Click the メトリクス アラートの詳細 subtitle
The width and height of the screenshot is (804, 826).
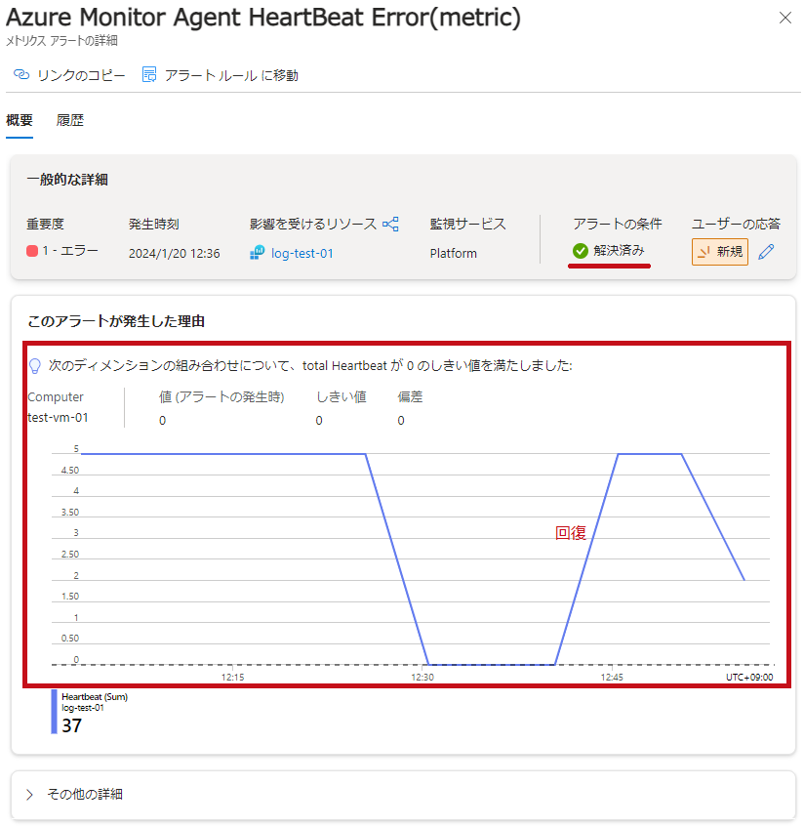coord(61,41)
